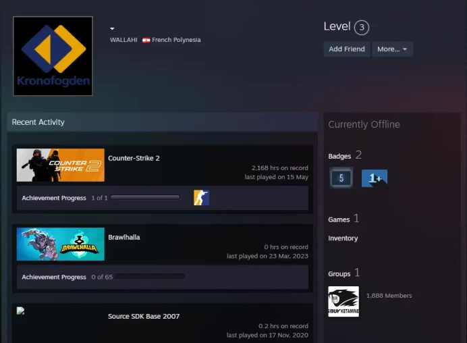467x343 pixels.
Task: Open the Brawlhalla title link
Action: coord(124,237)
